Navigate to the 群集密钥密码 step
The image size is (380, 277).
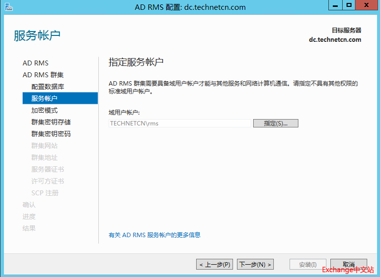(51, 134)
